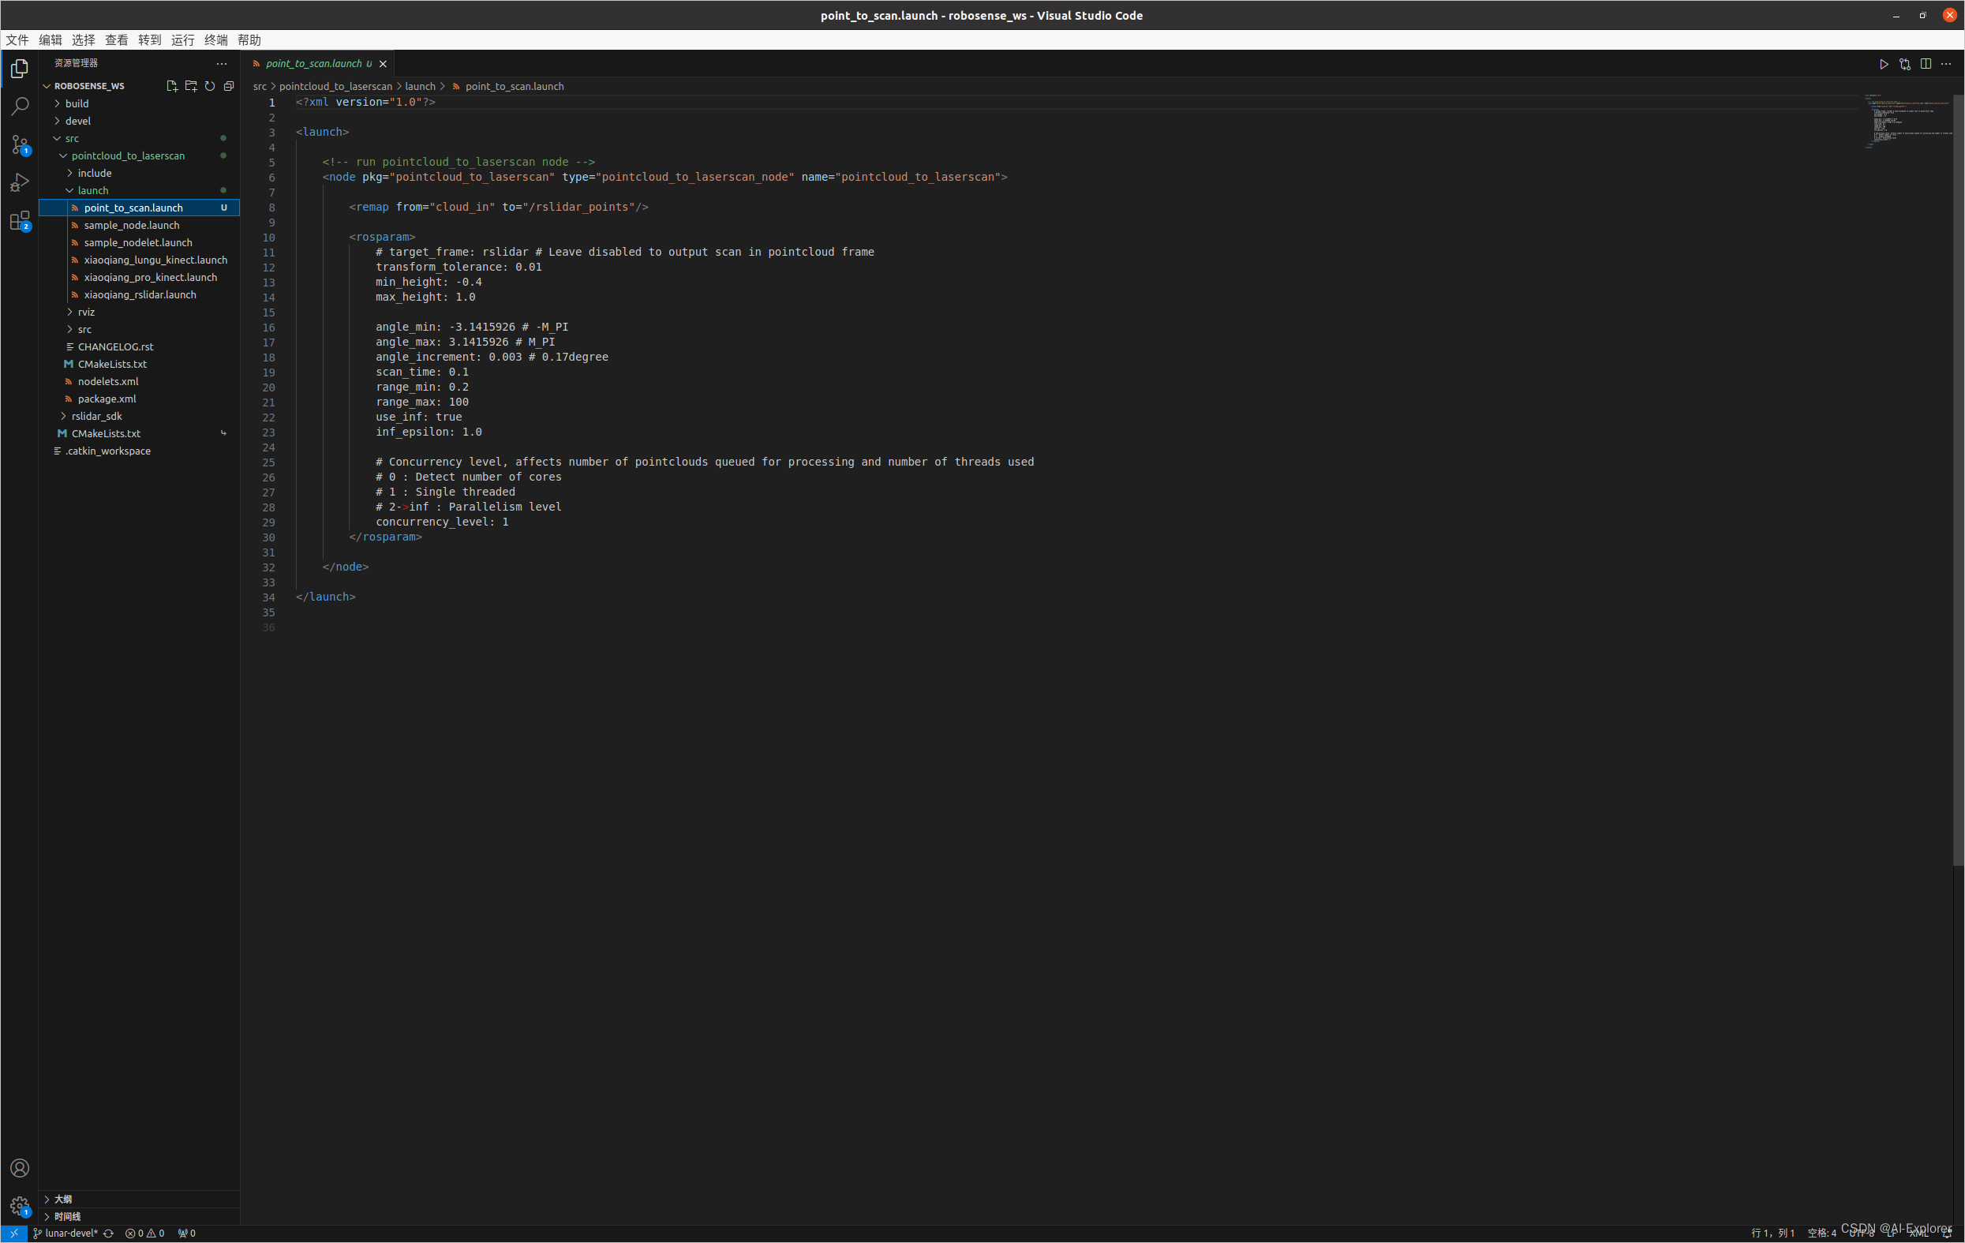This screenshot has width=1965, height=1243.
Task: Open the Accounts menu in activity bar
Action: 20,1168
